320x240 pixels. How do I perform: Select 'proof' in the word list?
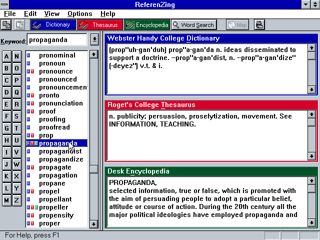click(57, 111)
